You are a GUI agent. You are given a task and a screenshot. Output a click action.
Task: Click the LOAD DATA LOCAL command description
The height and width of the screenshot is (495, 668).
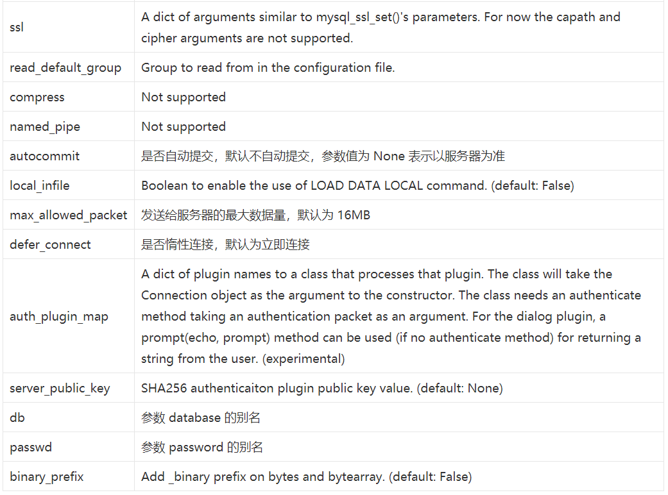click(x=358, y=186)
